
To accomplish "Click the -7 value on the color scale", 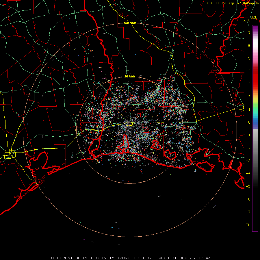I will tap(248, 212).
